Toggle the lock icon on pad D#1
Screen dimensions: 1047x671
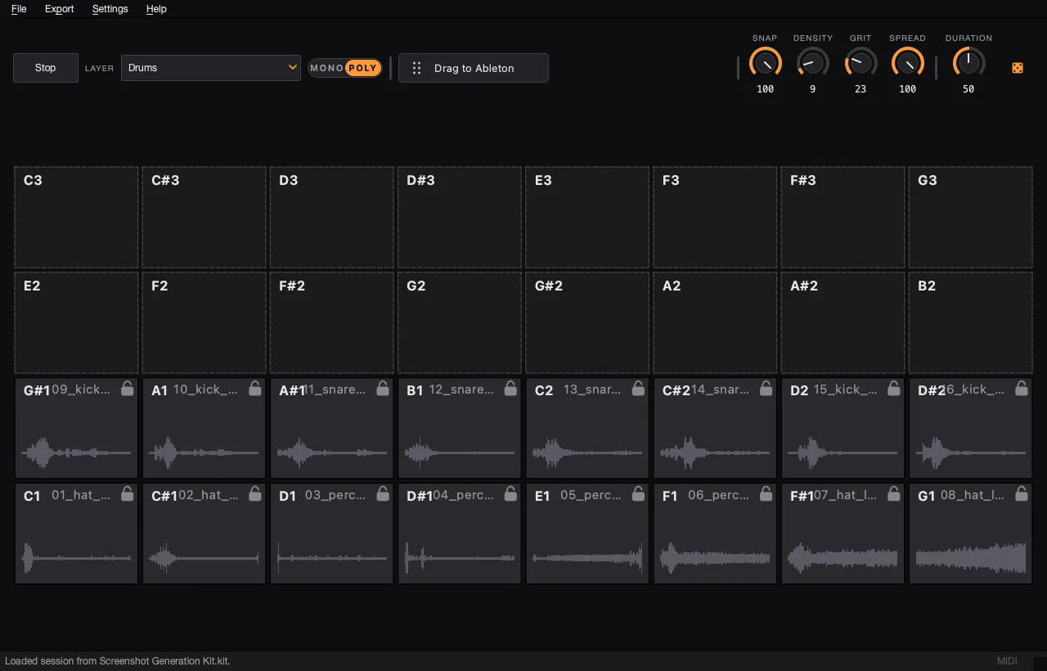click(510, 493)
